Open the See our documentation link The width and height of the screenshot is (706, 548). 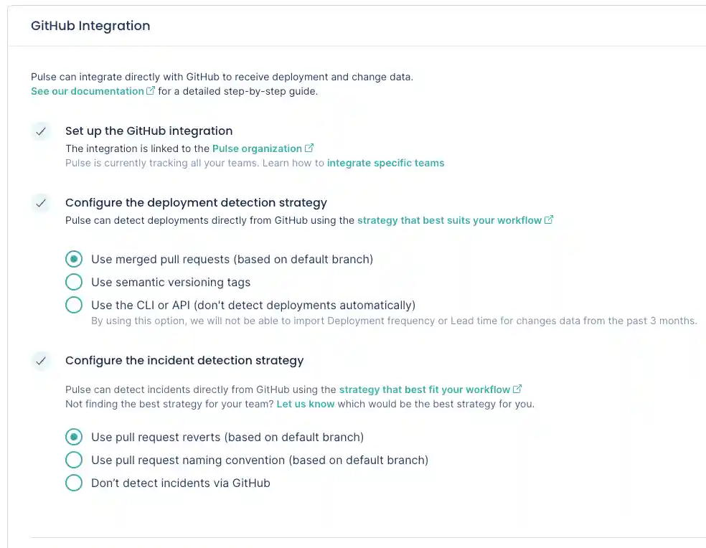[86, 91]
